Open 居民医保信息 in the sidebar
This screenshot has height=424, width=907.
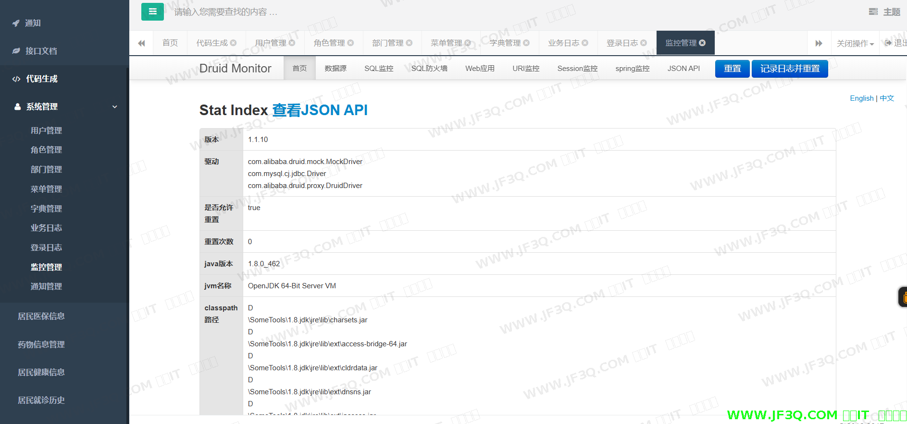point(41,316)
